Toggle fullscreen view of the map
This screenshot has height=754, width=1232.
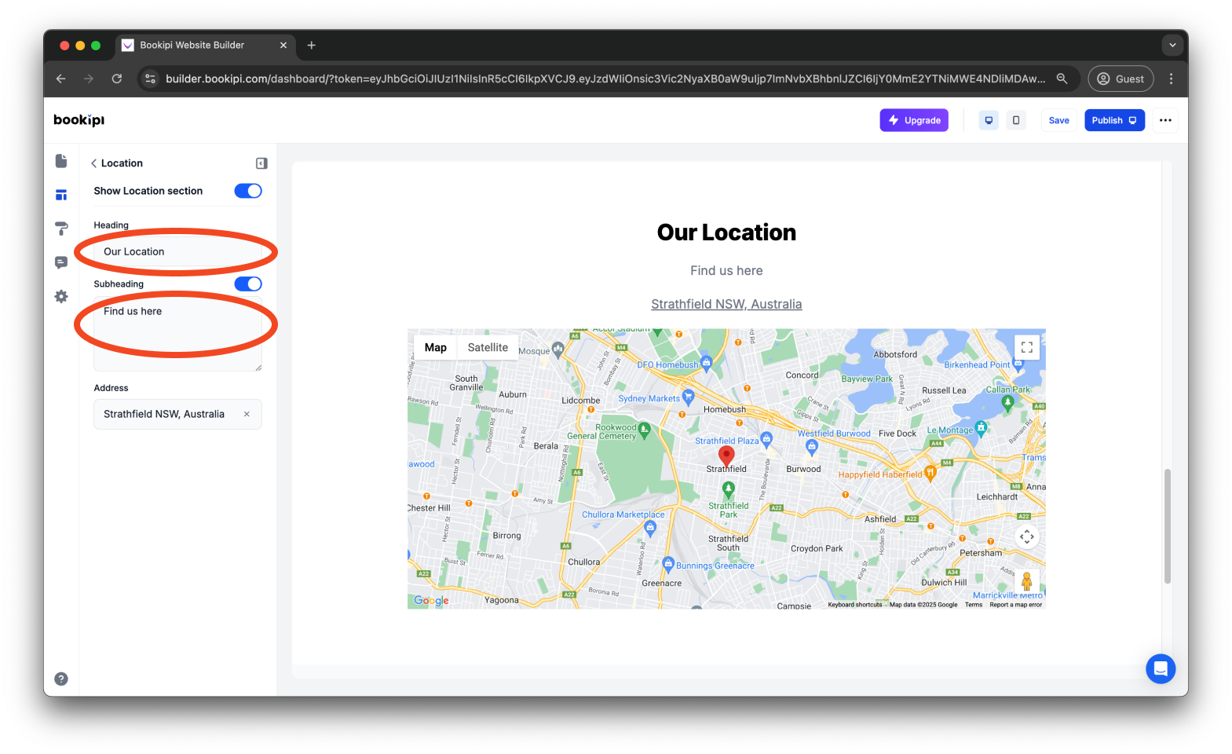pos(1027,347)
